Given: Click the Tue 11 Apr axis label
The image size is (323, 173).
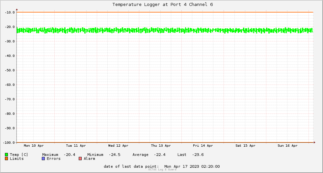Looking at the screenshot, I should 76,146.
